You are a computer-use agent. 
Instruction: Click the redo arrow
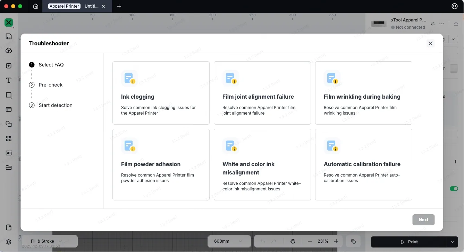[x=274, y=241]
